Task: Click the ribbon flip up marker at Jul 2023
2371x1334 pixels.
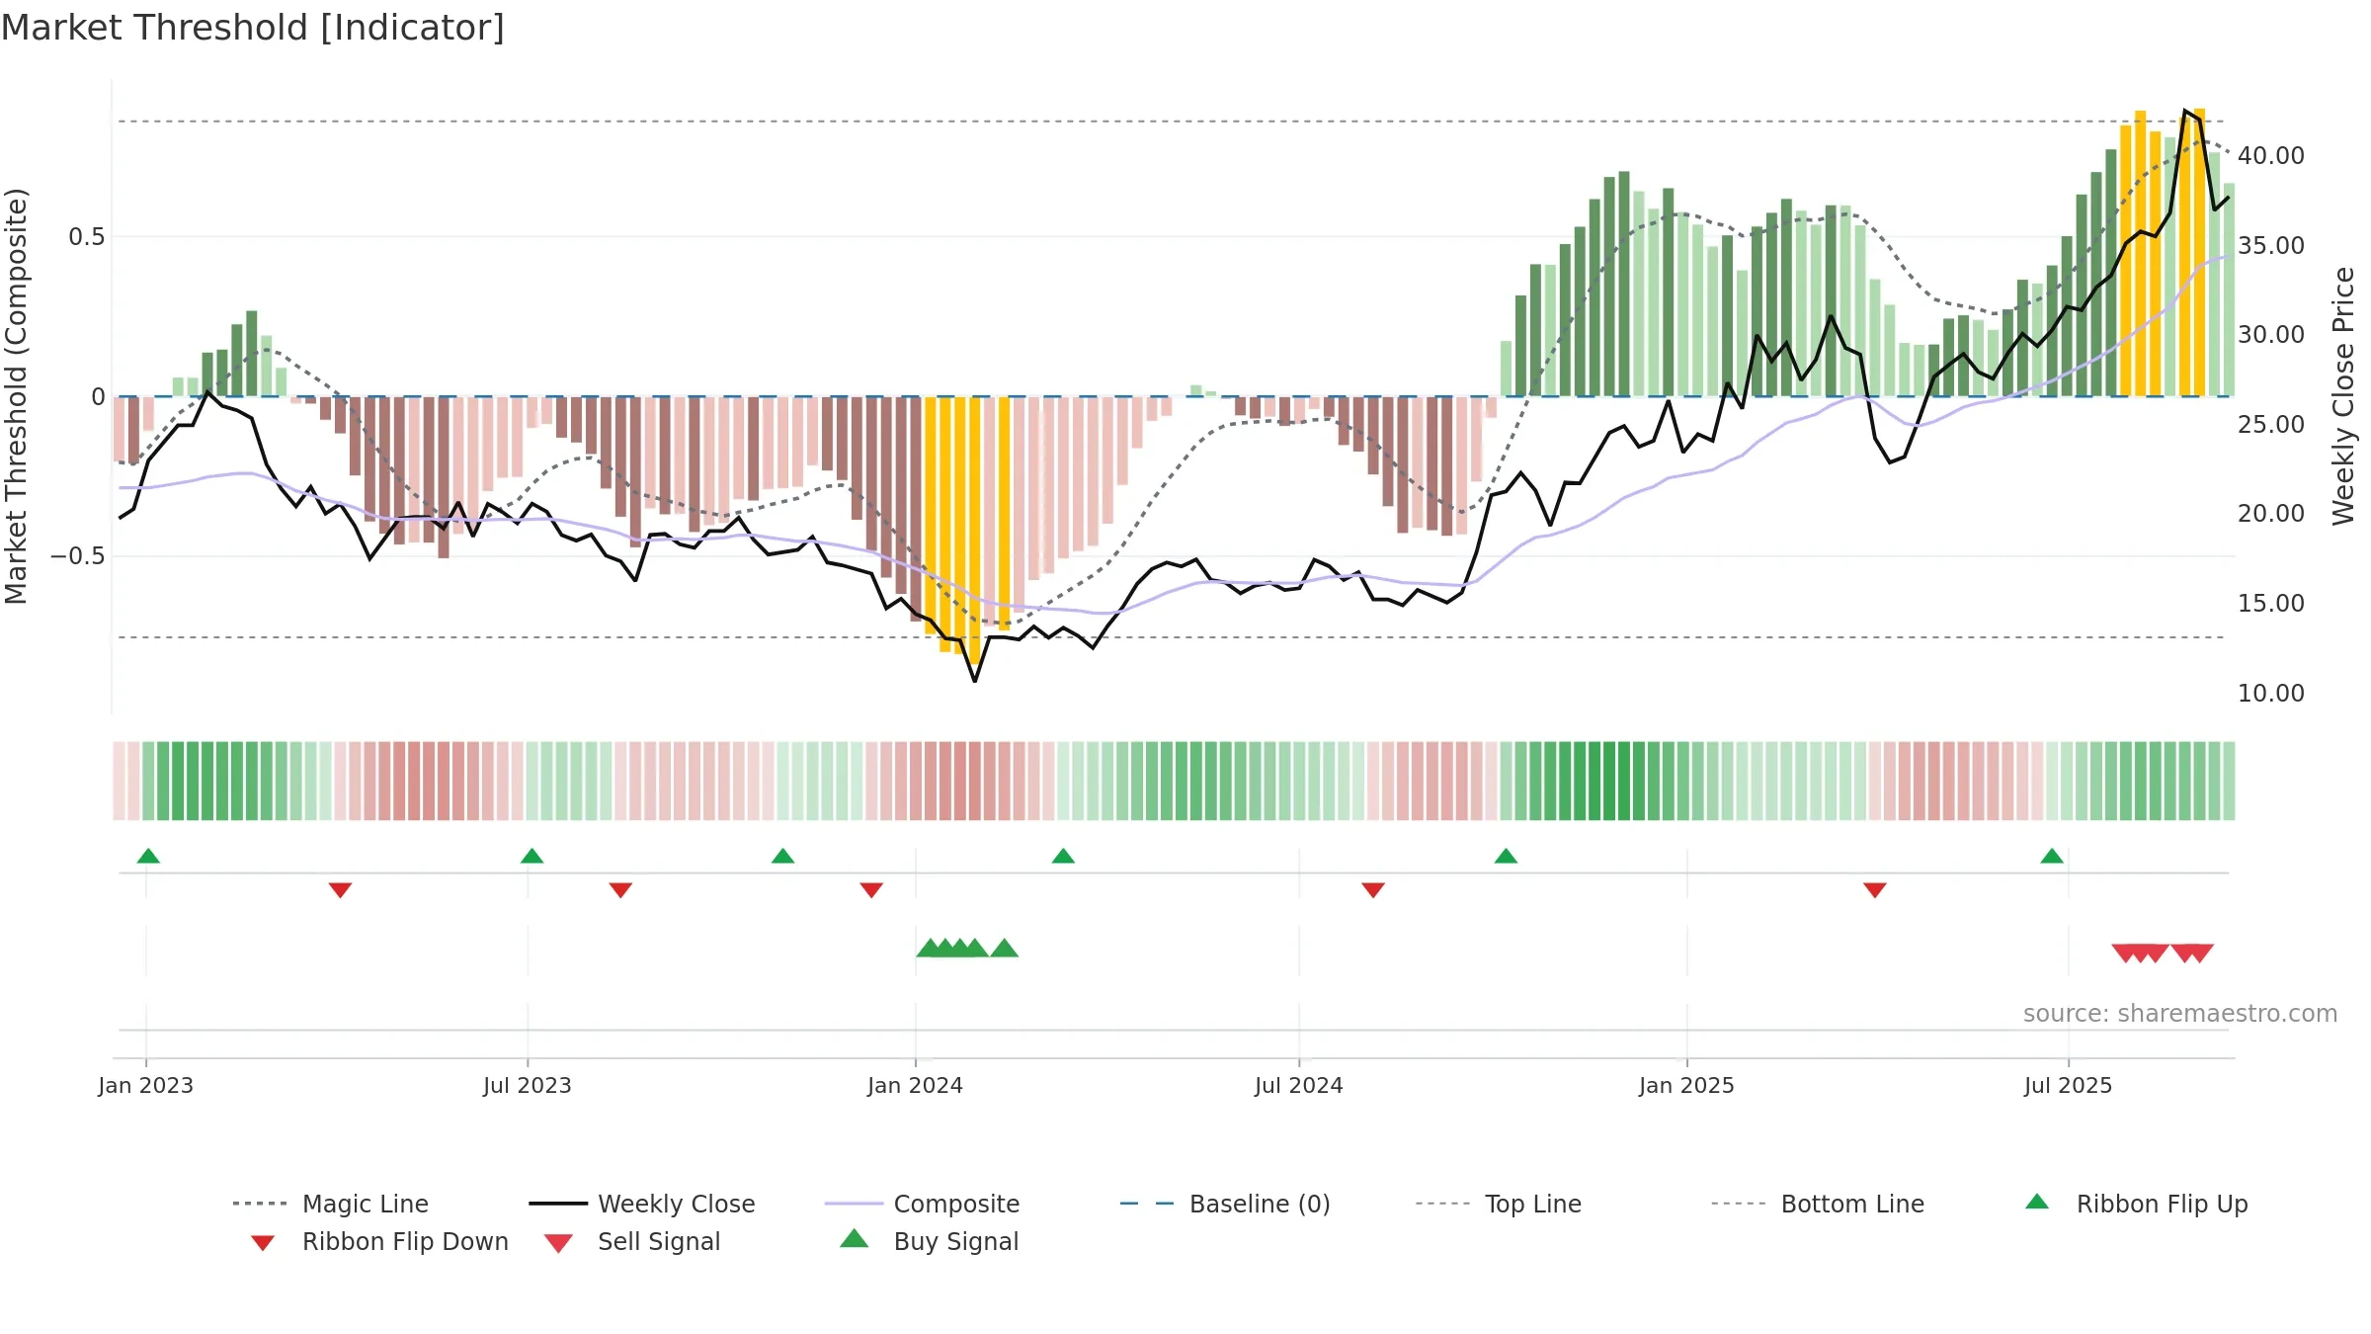Action: point(531,856)
